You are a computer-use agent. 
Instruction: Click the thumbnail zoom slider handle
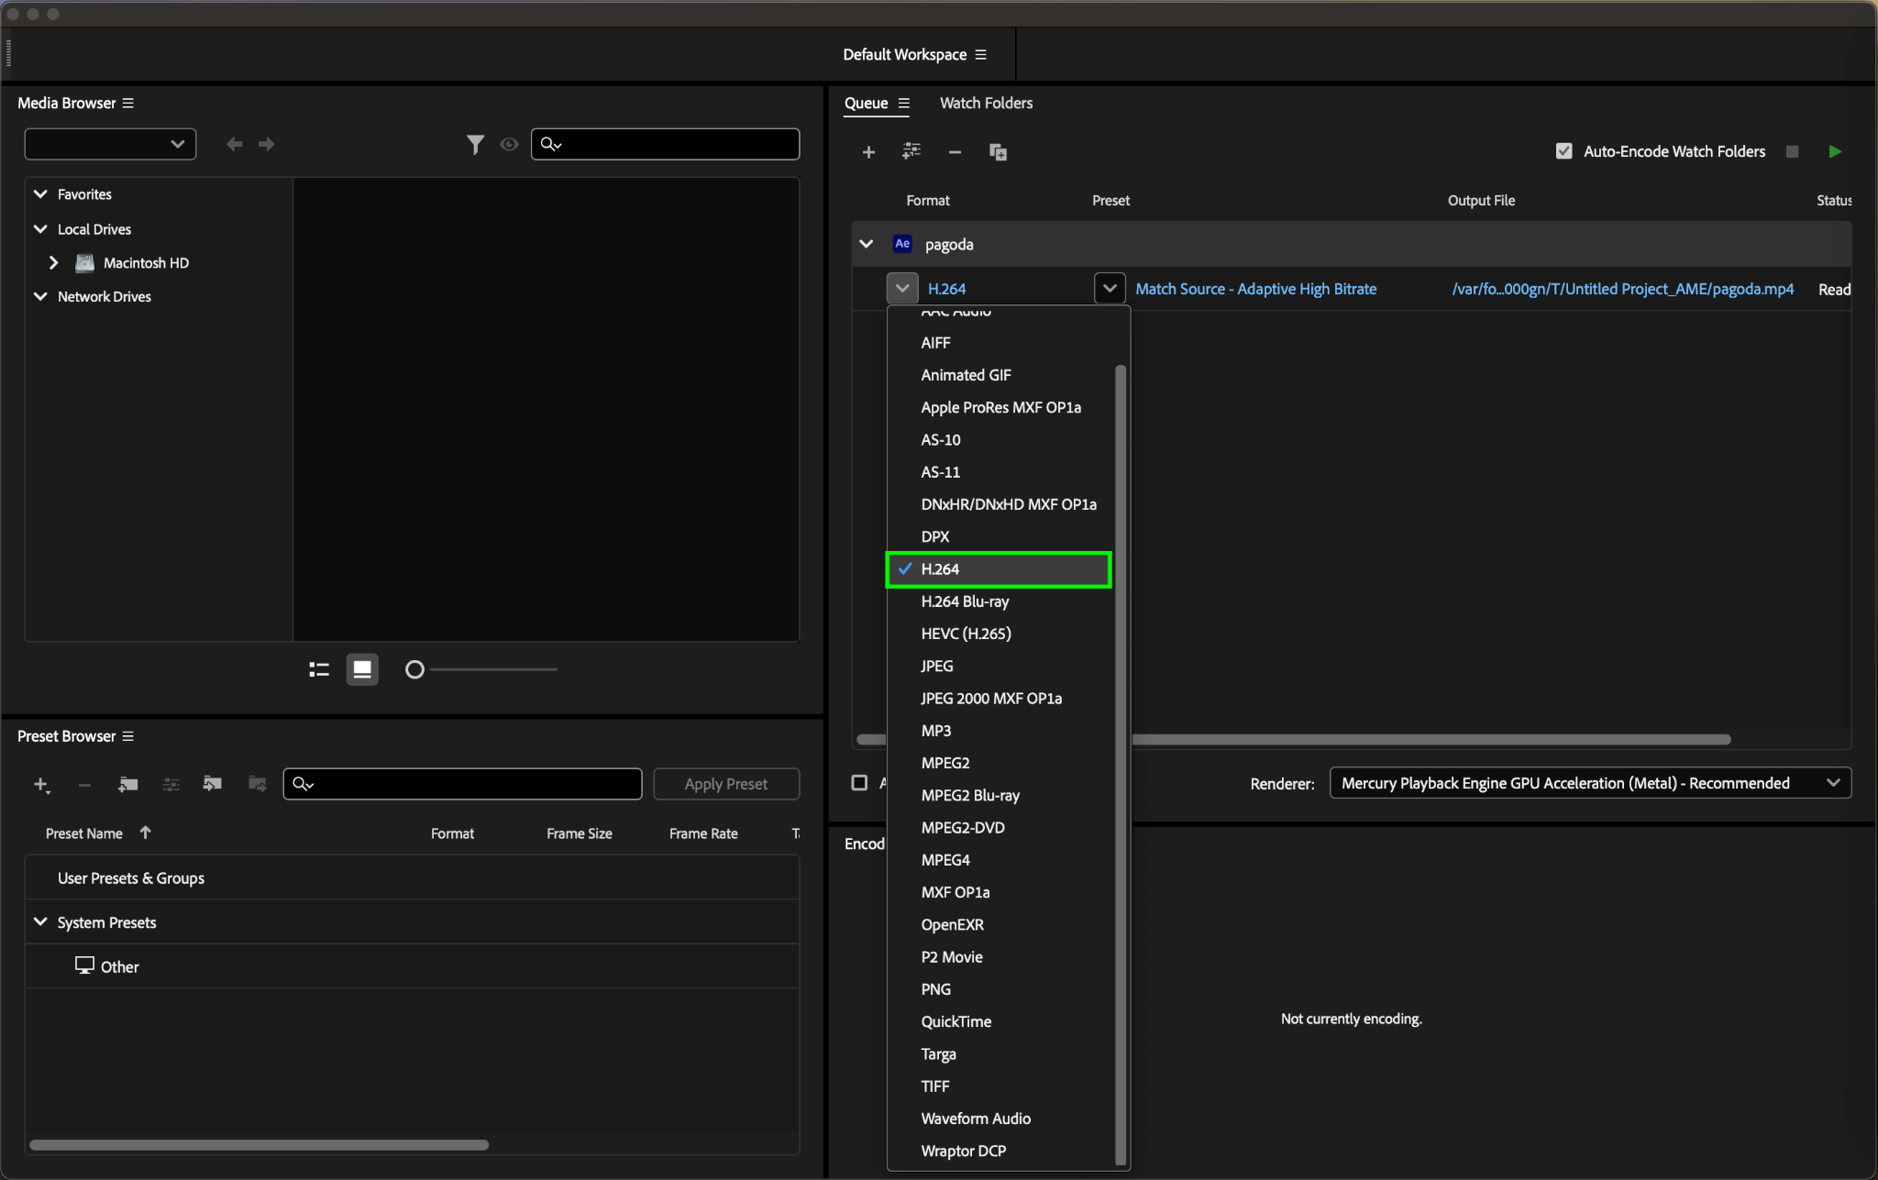(x=414, y=669)
